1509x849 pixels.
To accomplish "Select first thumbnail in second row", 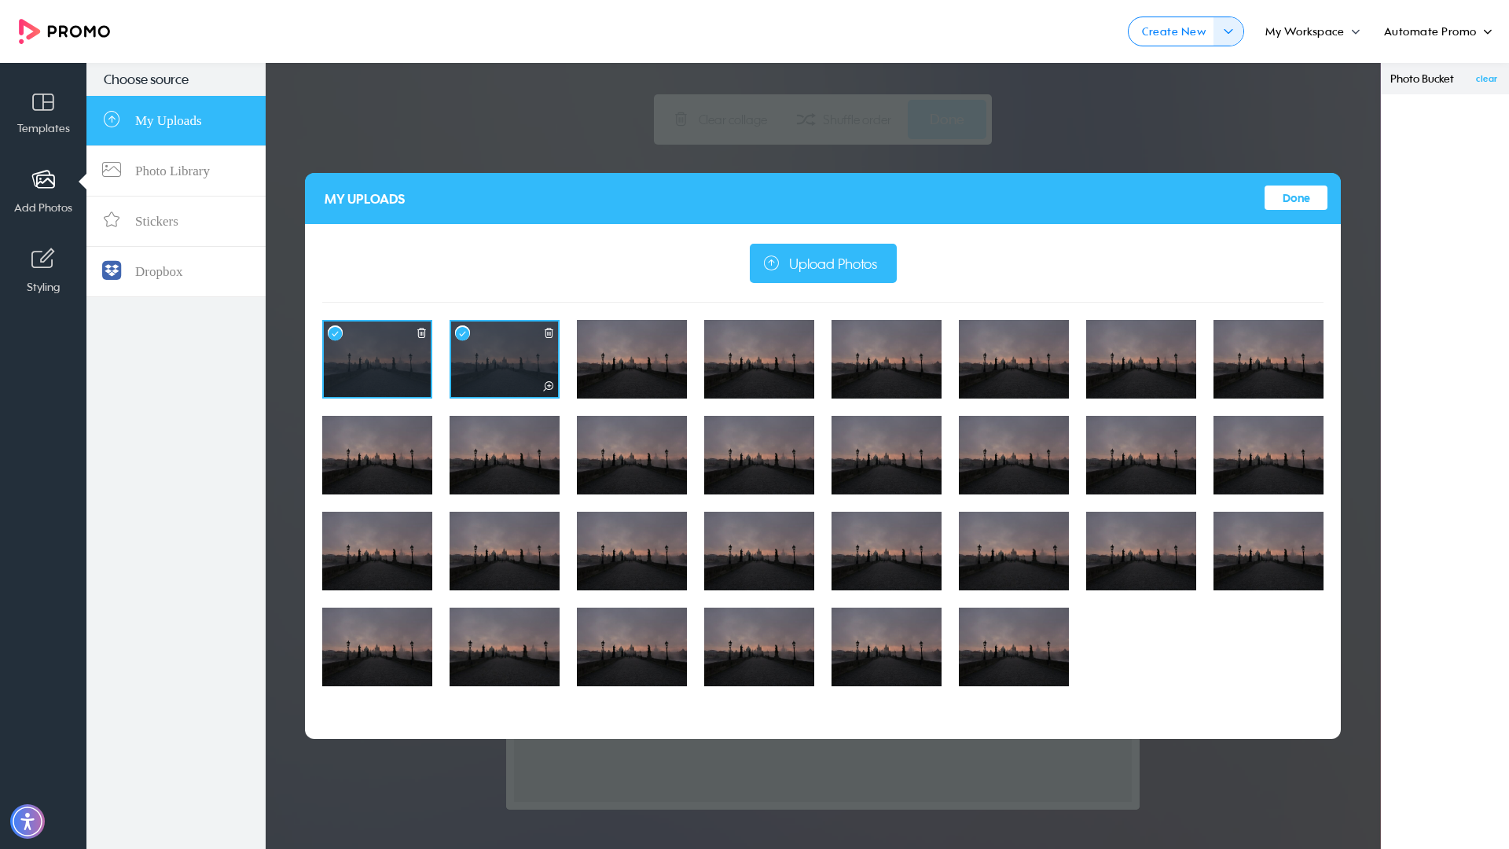I will (377, 455).
